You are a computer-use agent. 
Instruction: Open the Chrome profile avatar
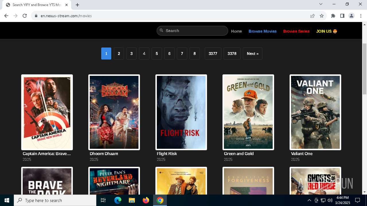pos(352,16)
